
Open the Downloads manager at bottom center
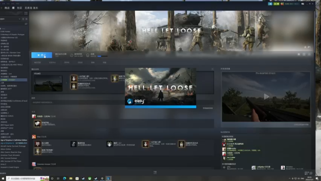tap(155, 173)
